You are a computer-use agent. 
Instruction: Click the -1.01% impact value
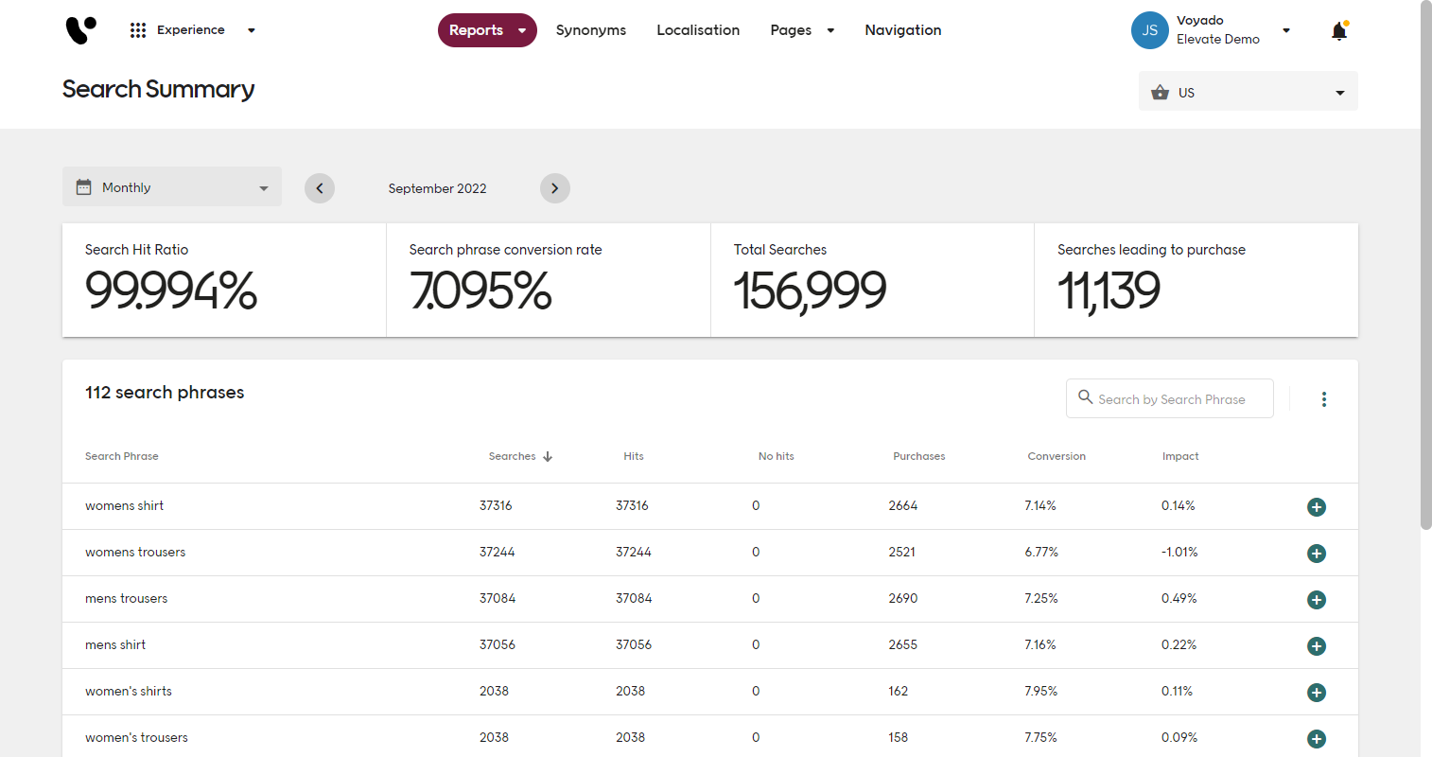pyautogui.click(x=1179, y=553)
